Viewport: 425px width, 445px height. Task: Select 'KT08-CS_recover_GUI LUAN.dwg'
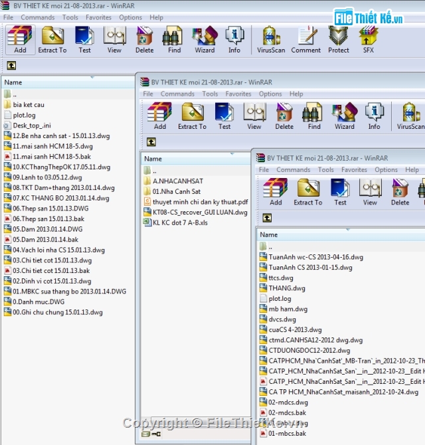200,213
